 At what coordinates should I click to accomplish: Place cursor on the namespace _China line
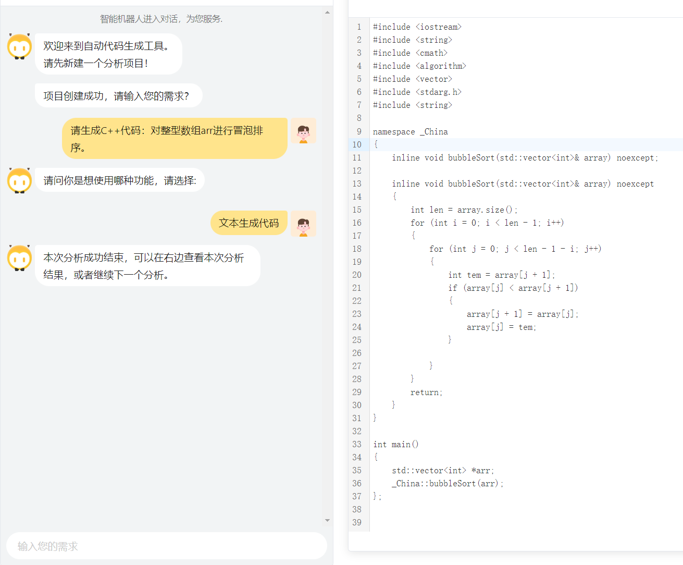(410, 132)
